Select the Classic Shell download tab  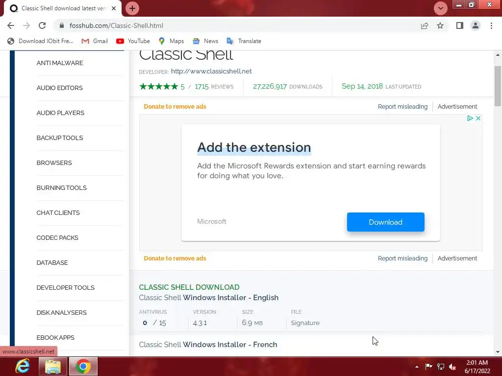(63, 8)
